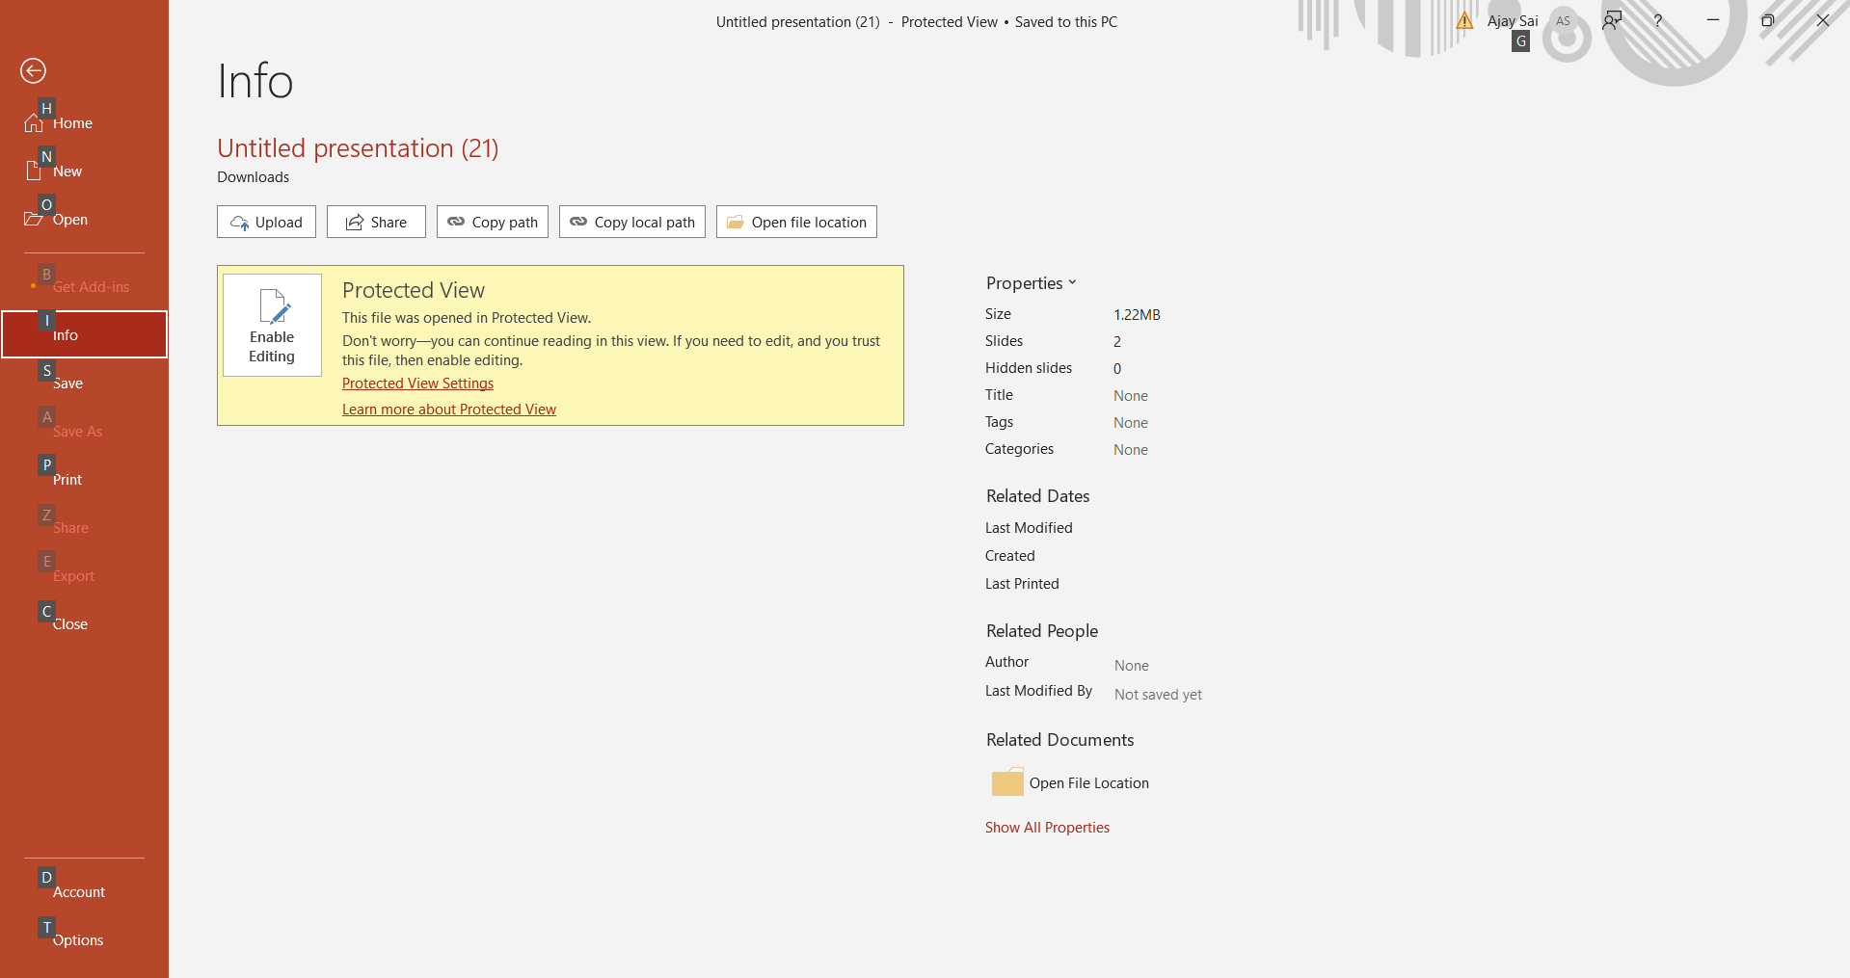Click the feedback person icon in title bar

(1612, 20)
